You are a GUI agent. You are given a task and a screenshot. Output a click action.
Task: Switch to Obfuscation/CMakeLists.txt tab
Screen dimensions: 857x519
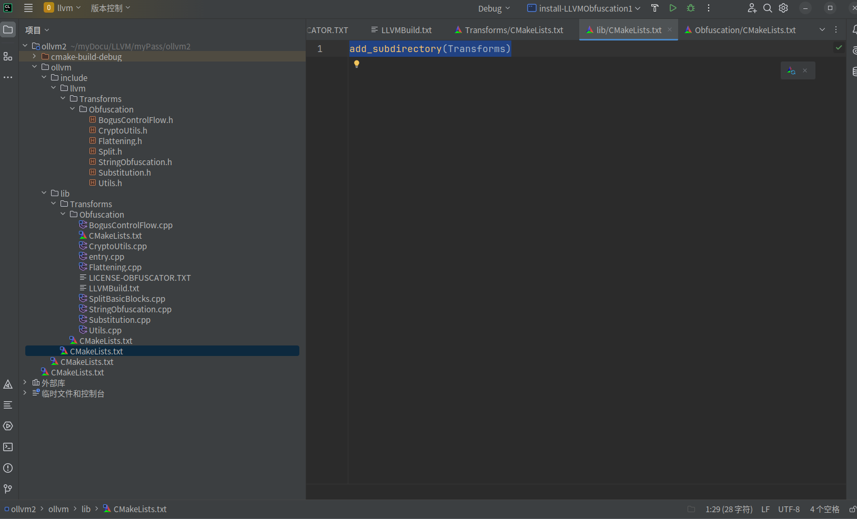(740, 30)
